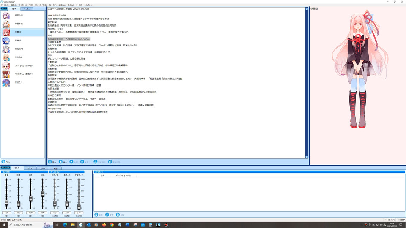Open the ツール menu
This screenshot has height=228, width=406.
(79, 5)
